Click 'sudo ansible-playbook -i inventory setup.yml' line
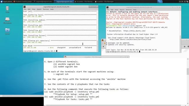This screenshot has width=189, height=106. [x=71, y=92]
